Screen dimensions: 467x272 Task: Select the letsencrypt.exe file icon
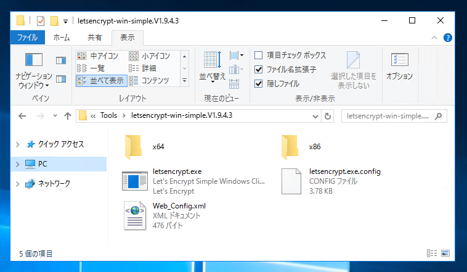coord(135,181)
